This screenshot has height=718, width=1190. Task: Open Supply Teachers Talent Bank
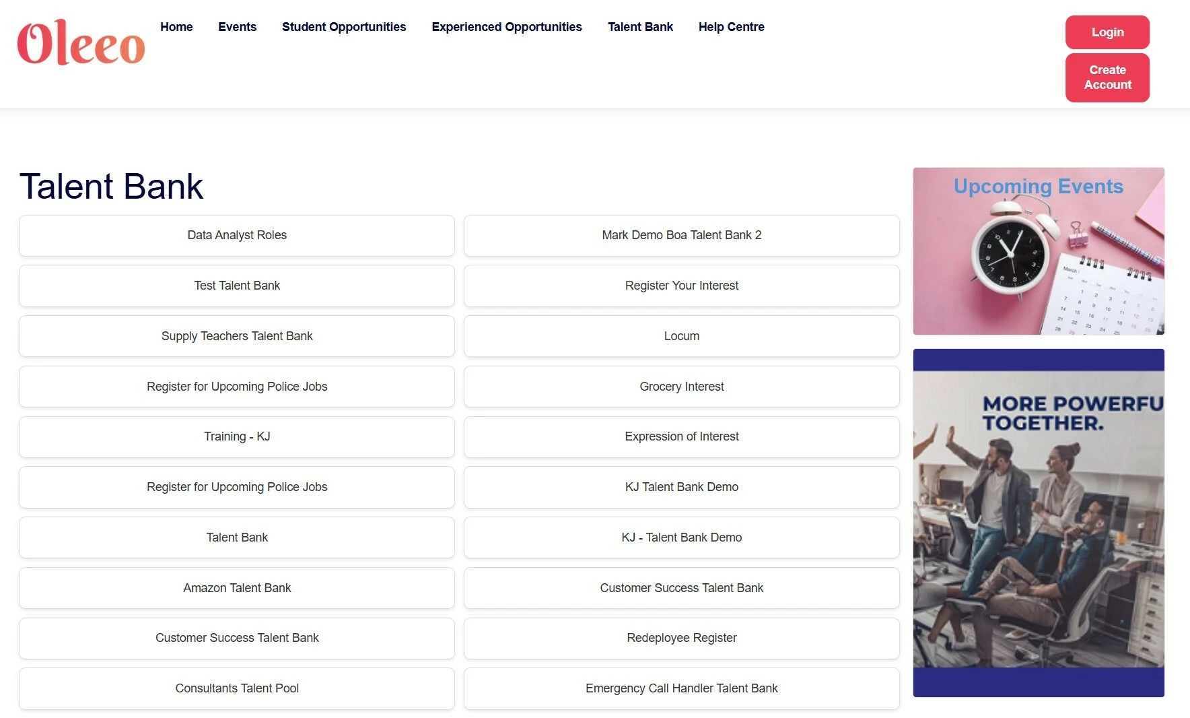click(237, 336)
